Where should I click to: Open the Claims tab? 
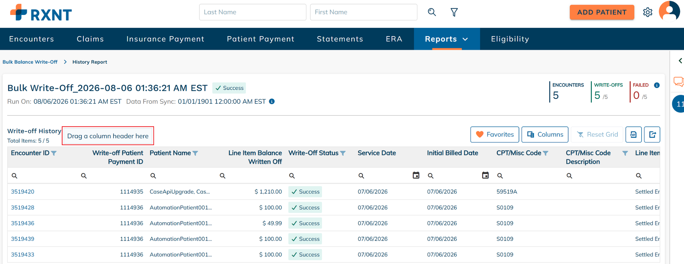click(90, 39)
